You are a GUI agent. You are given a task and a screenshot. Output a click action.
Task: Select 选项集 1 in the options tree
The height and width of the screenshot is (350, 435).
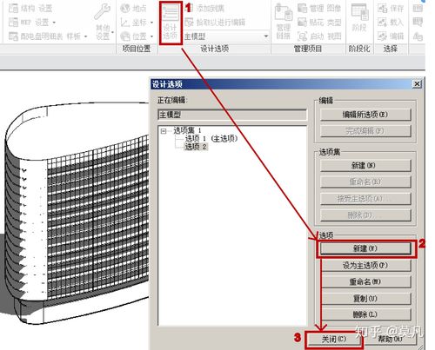click(187, 130)
